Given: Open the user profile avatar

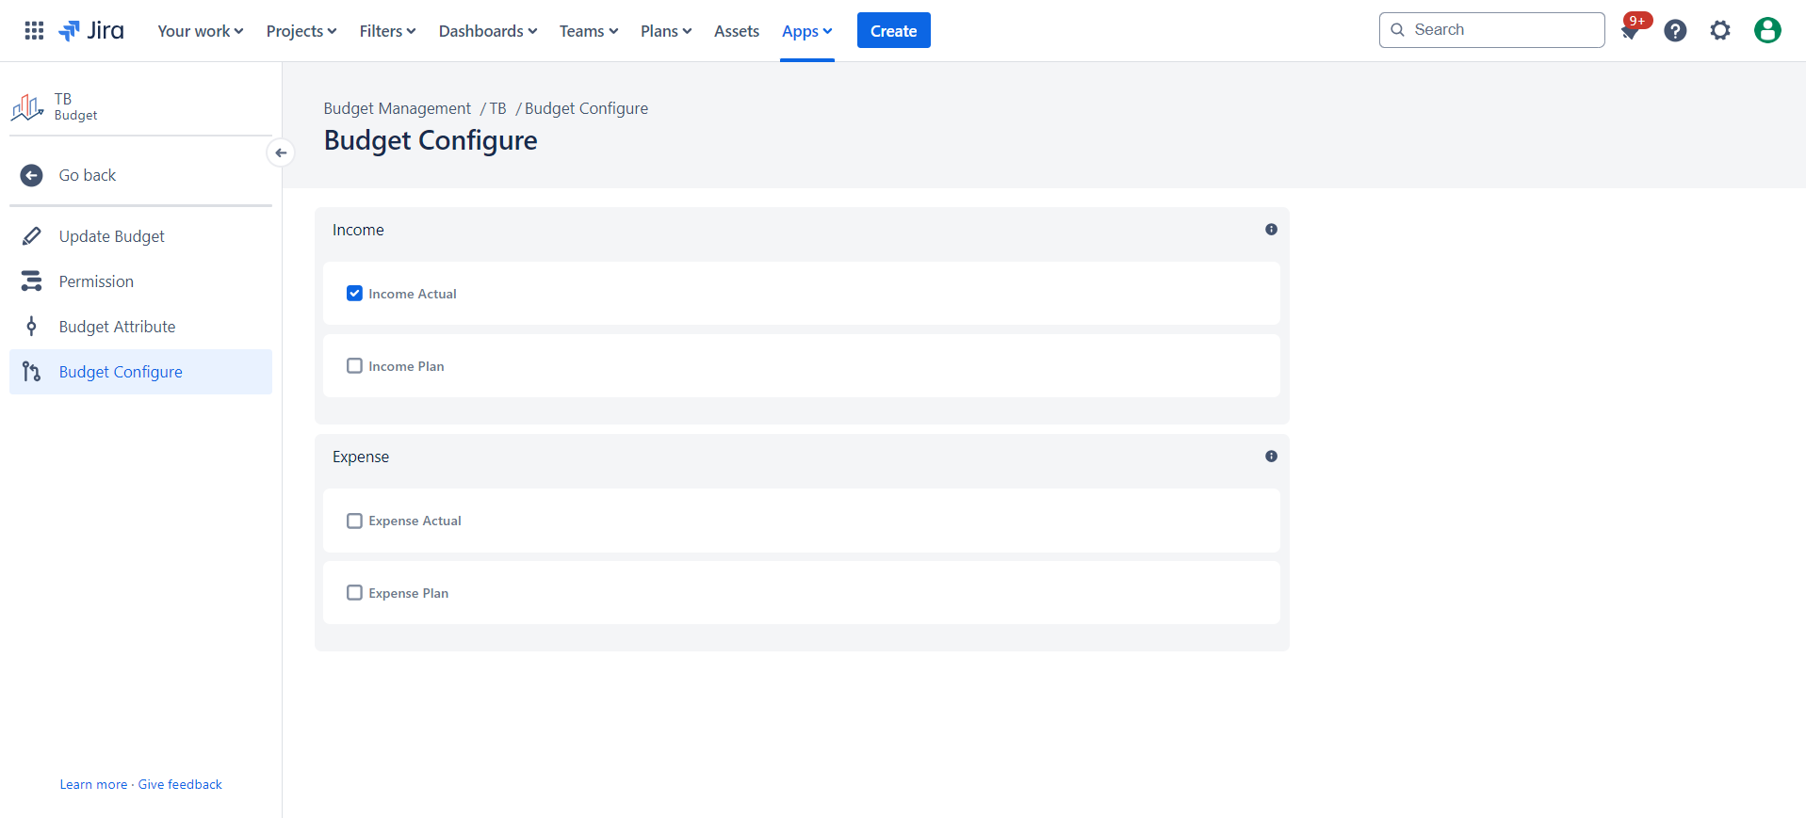Looking at the screenshot, I should tap(1767, 30).
